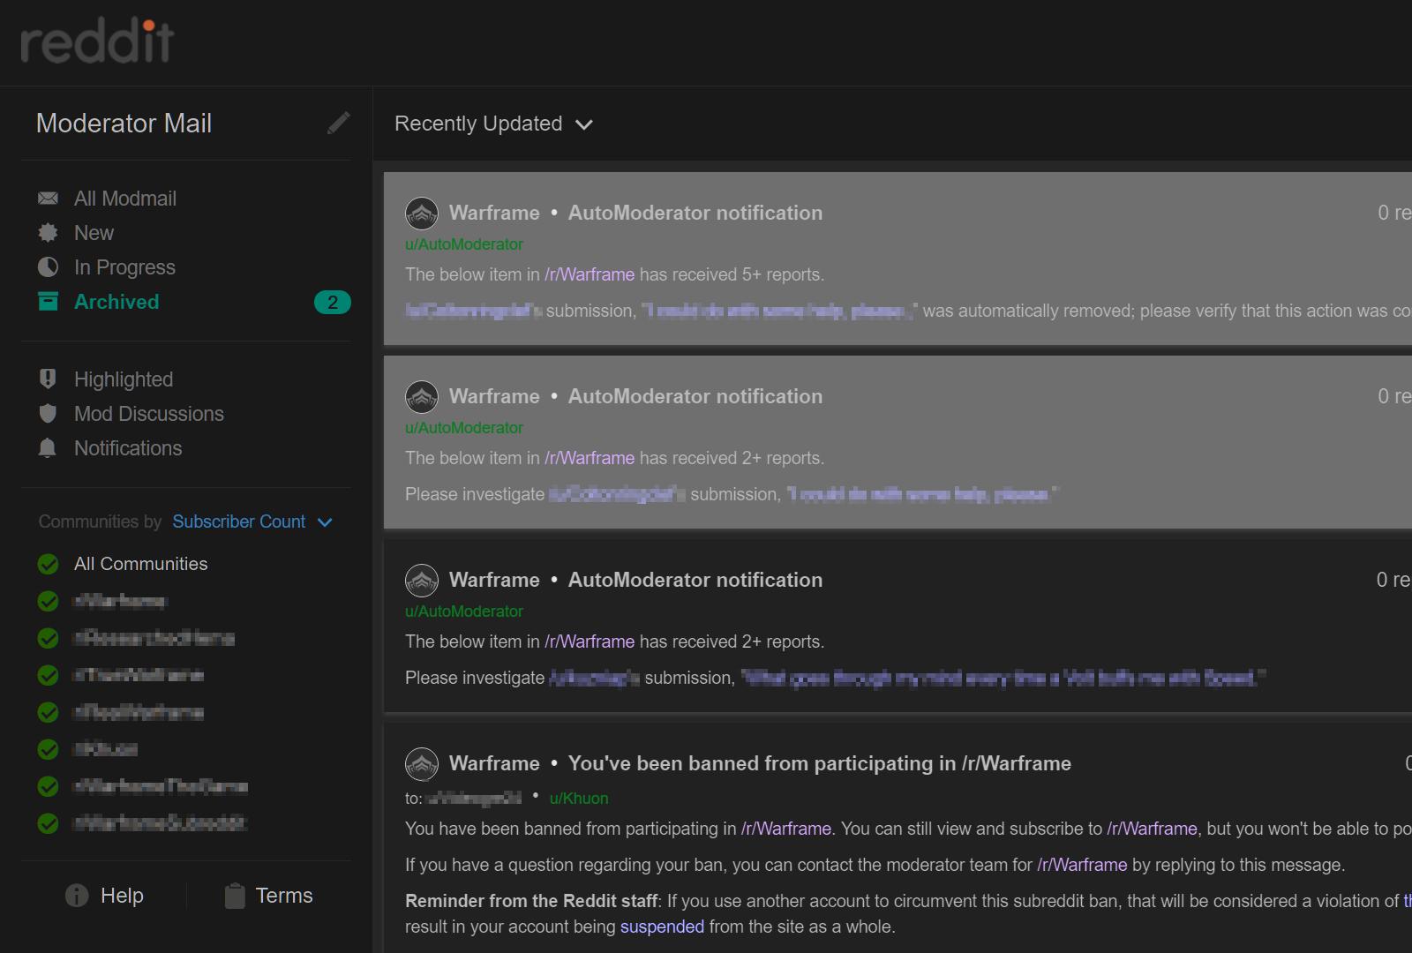Viewport: 1412px width, 953px height.
Task: Click chevron next to Recently Updated
Action: [x=584, y=125]
